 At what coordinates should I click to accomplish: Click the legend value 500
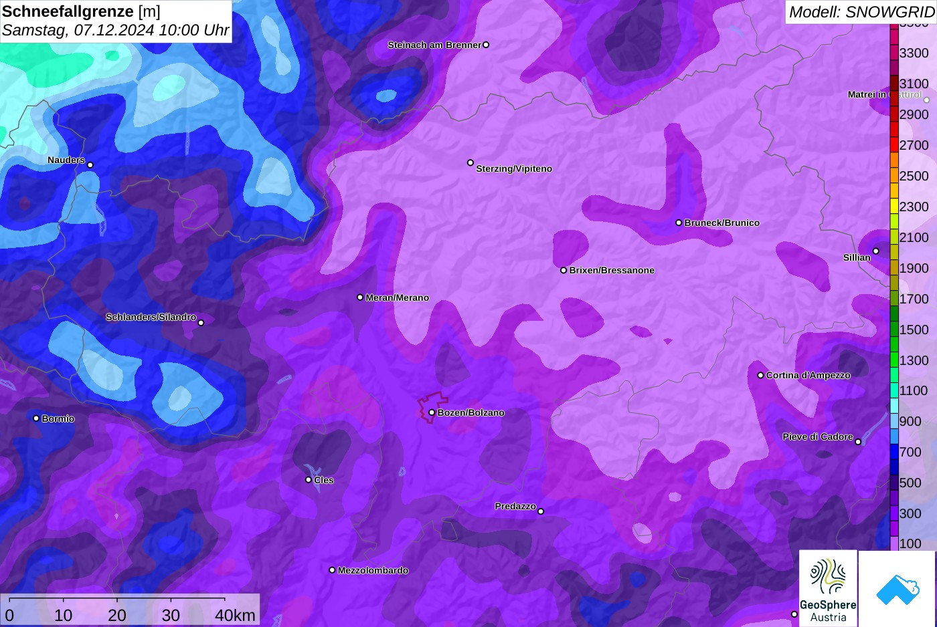pos(910,483)
